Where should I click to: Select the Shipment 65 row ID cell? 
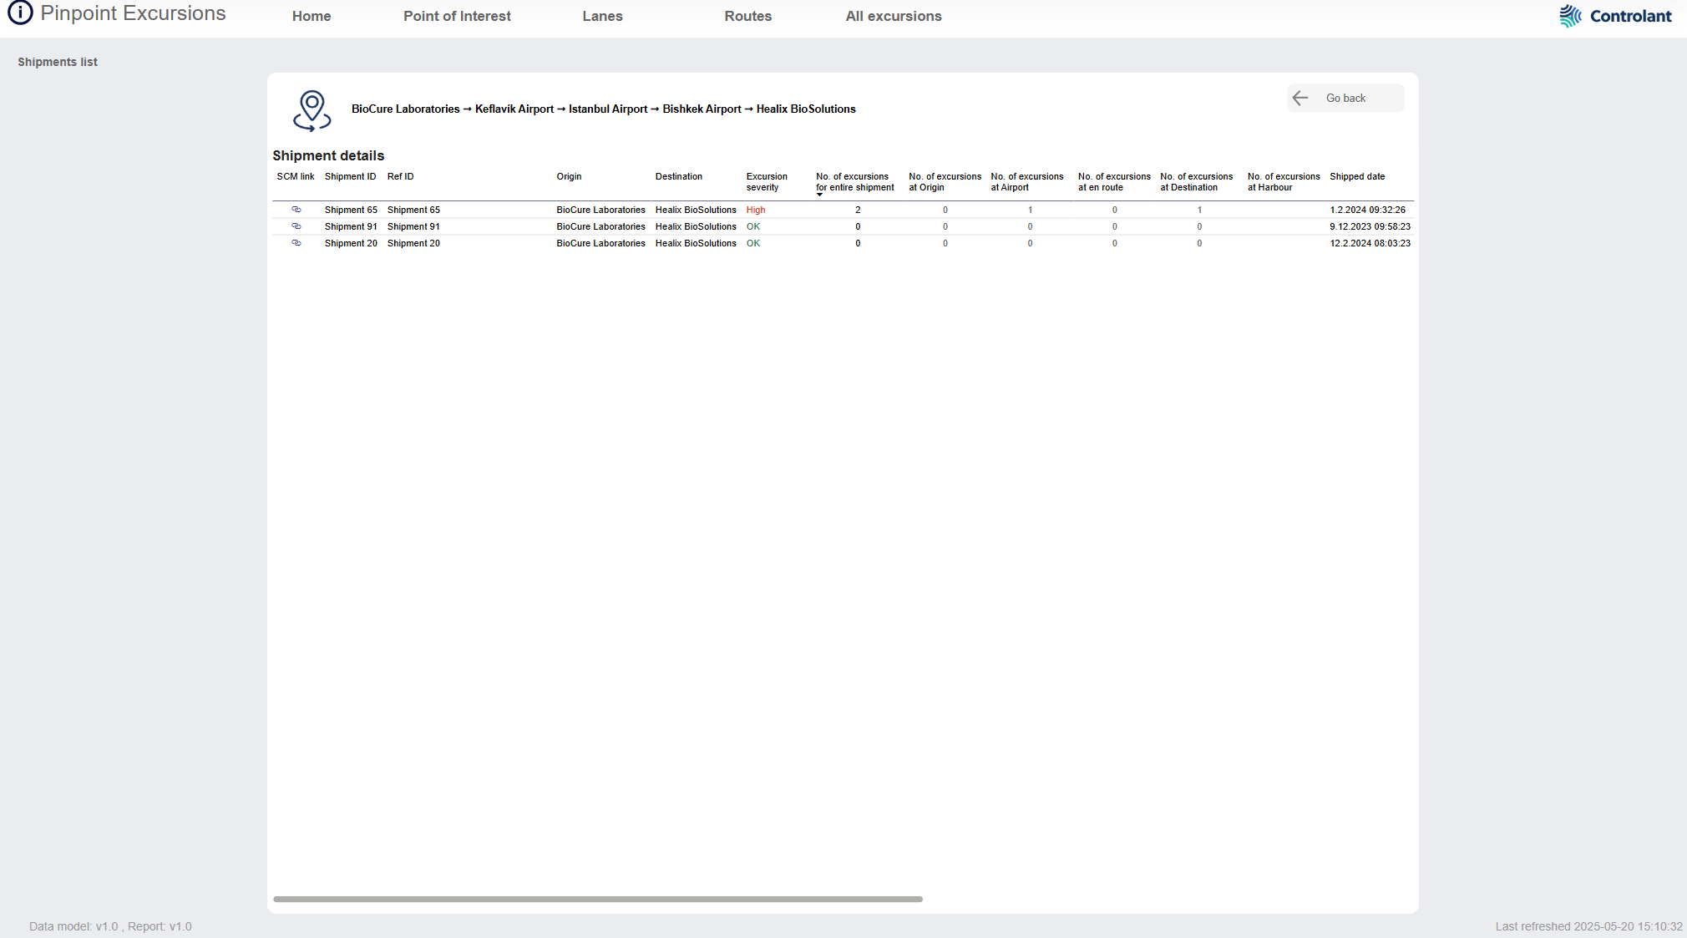(351, 210)
